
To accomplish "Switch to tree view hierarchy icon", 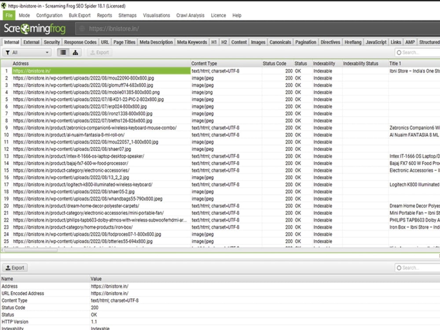I will click(75, 52).
